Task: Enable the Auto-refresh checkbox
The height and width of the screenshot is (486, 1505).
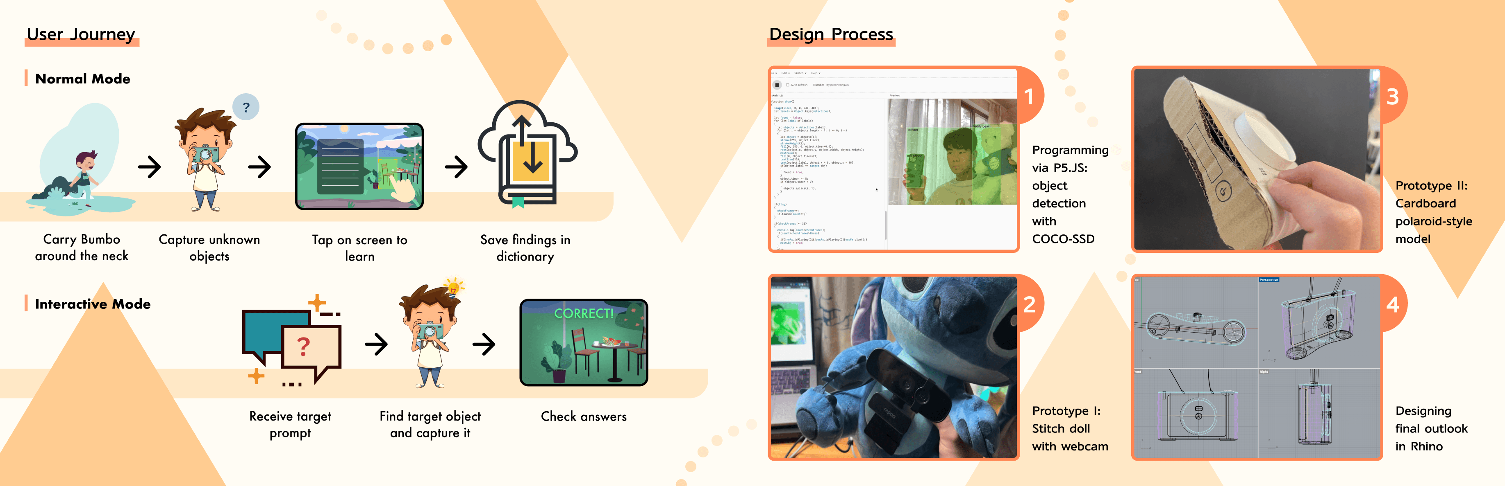Action: [x=788, y=85]
